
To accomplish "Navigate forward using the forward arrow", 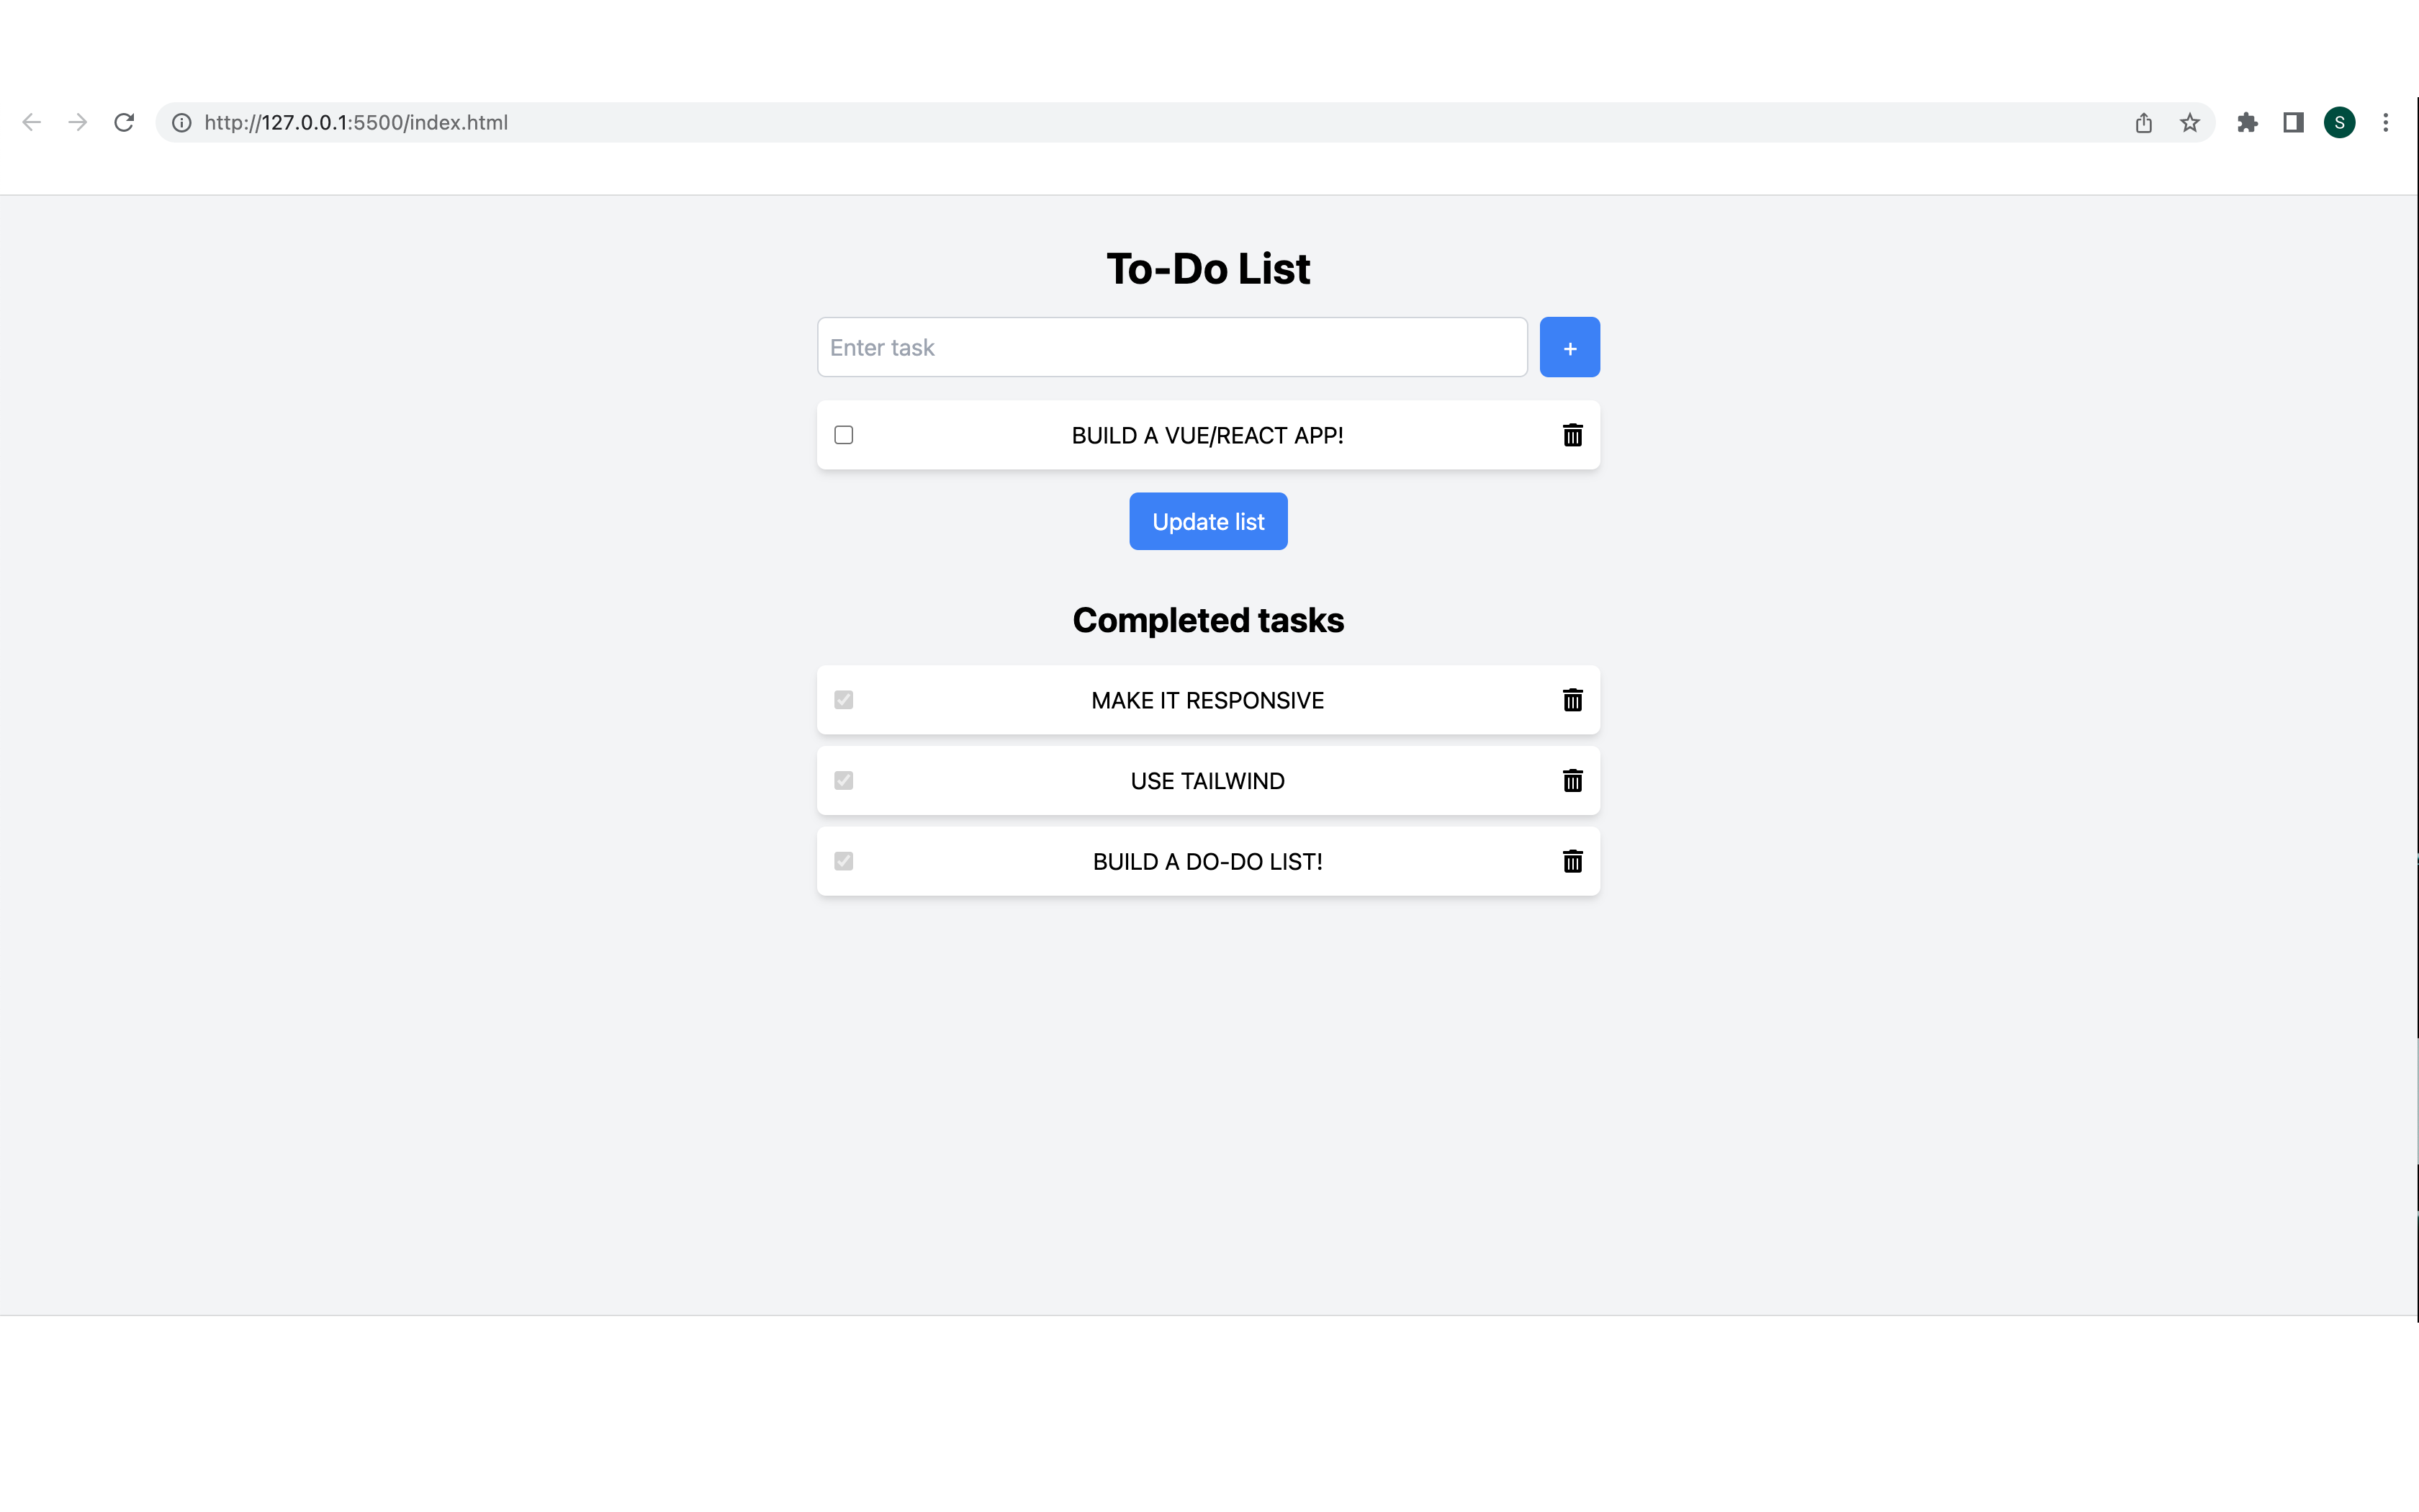I will (x=77, y=121).
